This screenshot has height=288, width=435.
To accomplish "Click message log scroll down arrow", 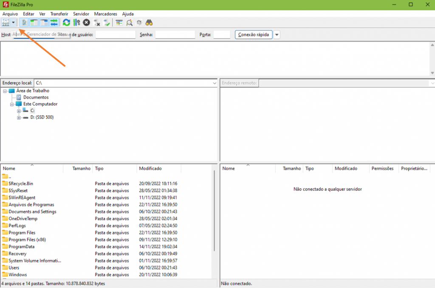I will tap(432, 73).
